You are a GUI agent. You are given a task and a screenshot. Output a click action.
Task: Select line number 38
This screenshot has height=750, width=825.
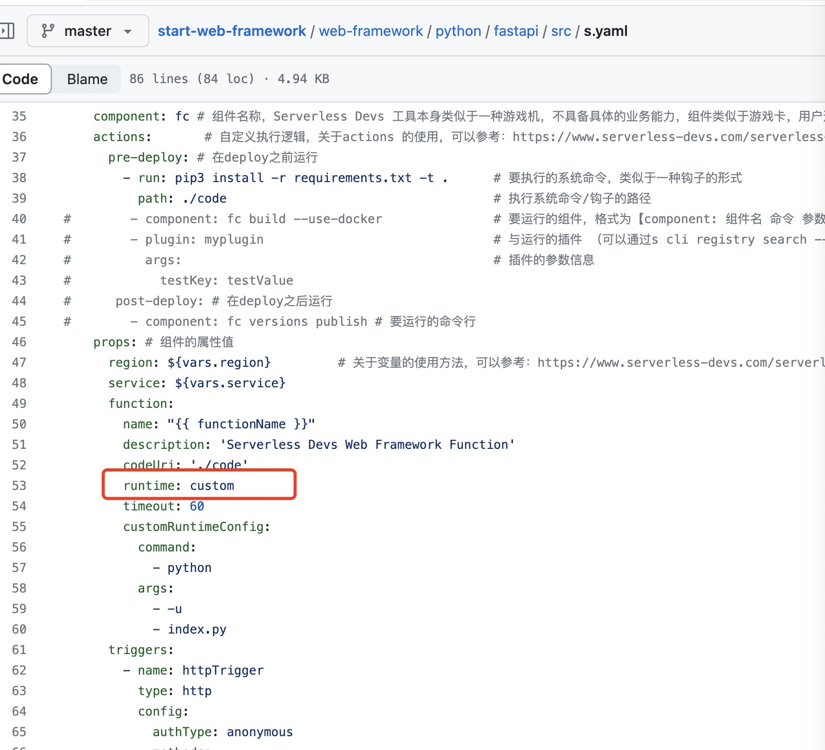tap(19, 178)
